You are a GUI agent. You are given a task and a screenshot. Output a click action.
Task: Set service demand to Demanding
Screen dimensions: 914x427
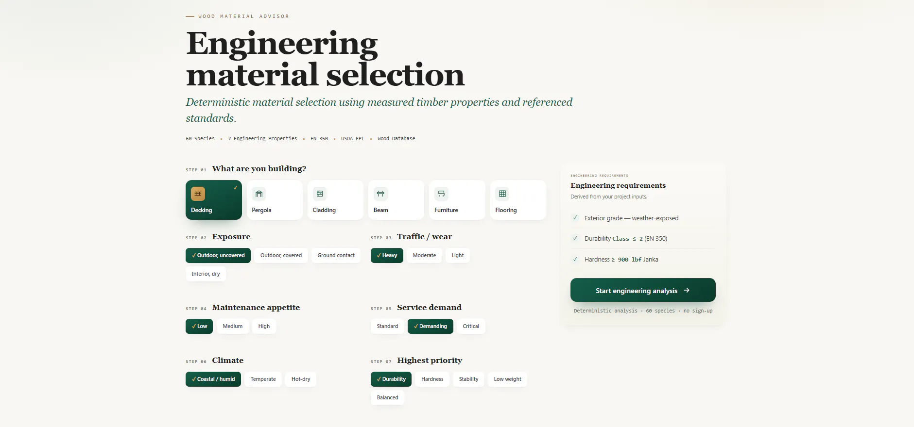click(x=431, y=326)
